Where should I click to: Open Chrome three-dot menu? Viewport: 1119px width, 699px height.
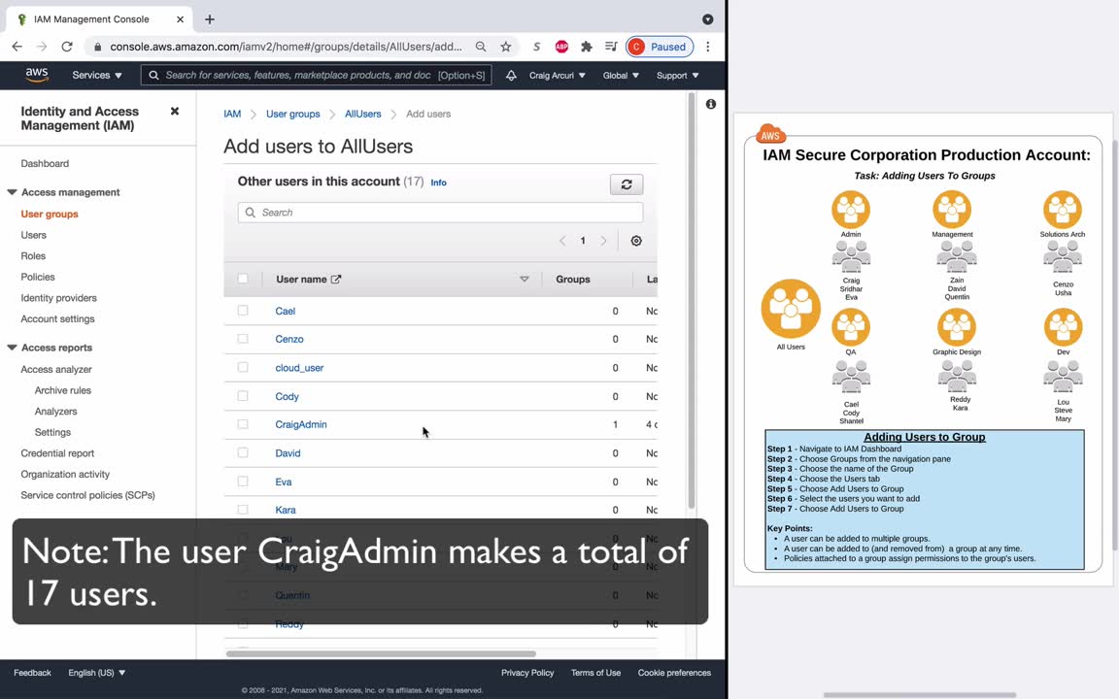tap(708, 47)
